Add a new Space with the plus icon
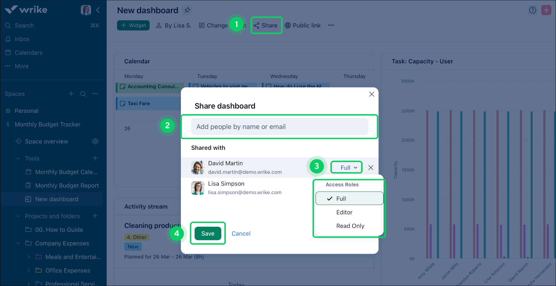The image size is (556, 286). [x=71, y=93]
